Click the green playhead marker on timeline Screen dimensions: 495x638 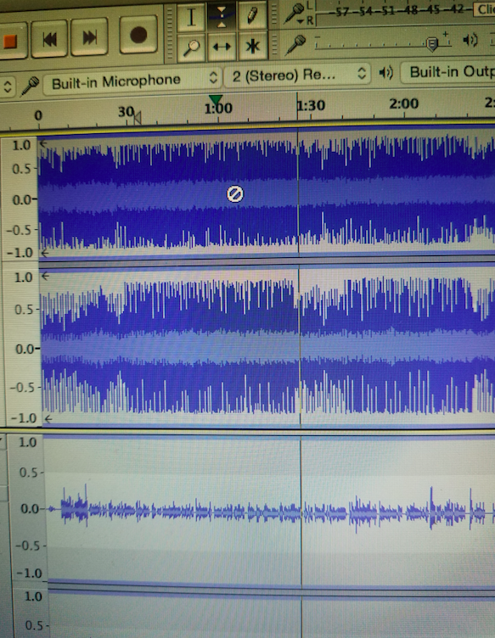pyautogui.click(x=216, y=100)
